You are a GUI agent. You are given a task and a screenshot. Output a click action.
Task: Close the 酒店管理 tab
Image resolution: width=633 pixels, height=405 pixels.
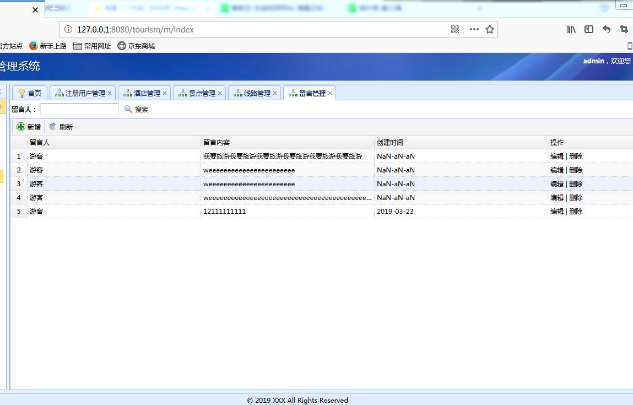[165, 93]
